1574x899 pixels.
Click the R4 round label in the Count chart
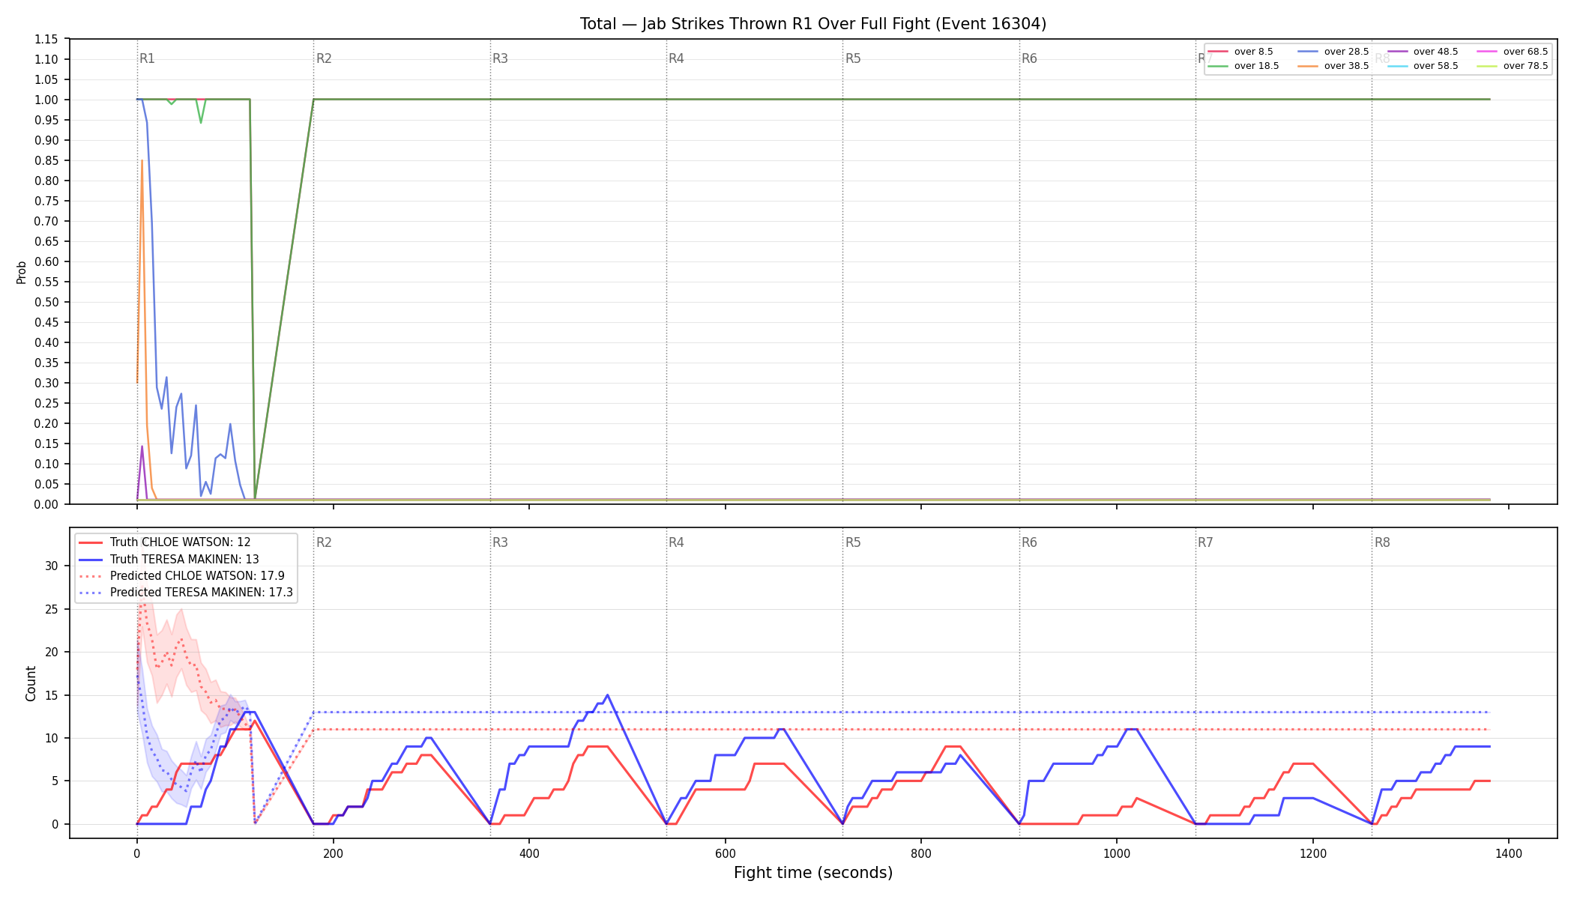pyautogui.click(x=676, y=542)
